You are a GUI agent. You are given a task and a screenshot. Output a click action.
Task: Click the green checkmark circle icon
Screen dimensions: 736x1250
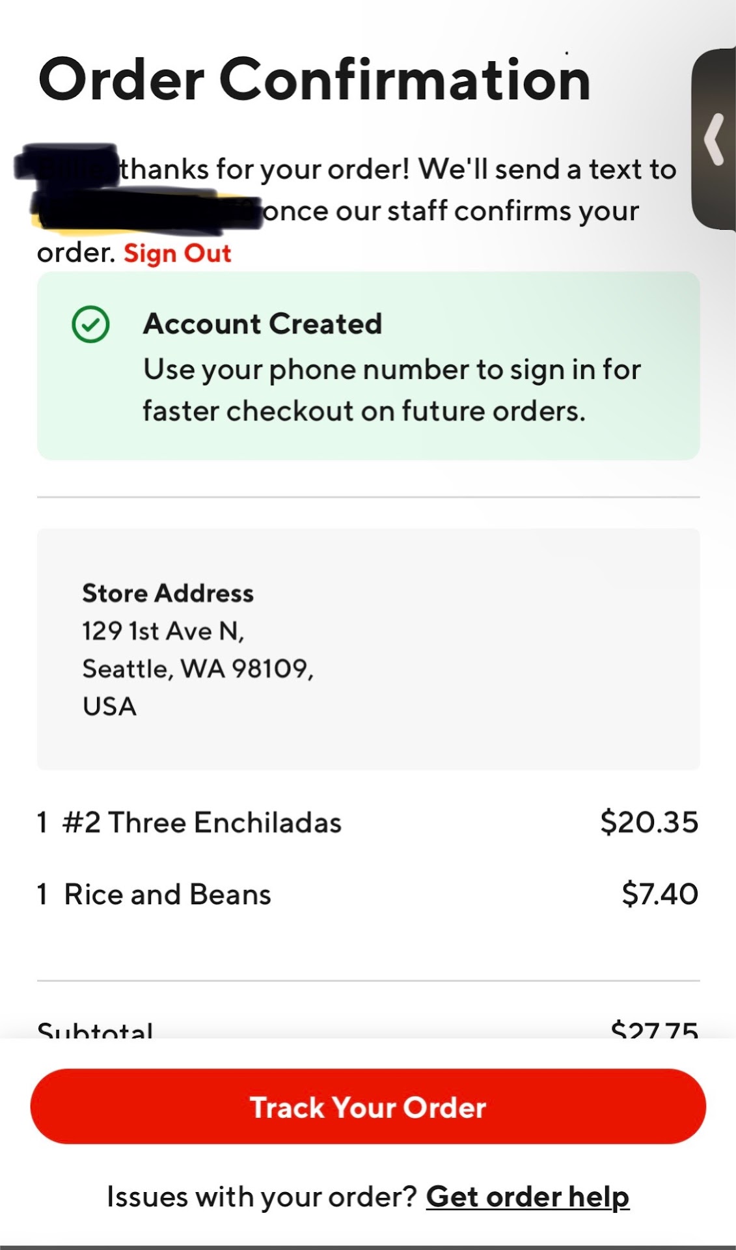[x=90, y=324]
